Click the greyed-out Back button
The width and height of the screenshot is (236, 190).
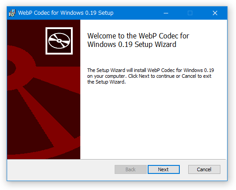(x=131, y=169)
